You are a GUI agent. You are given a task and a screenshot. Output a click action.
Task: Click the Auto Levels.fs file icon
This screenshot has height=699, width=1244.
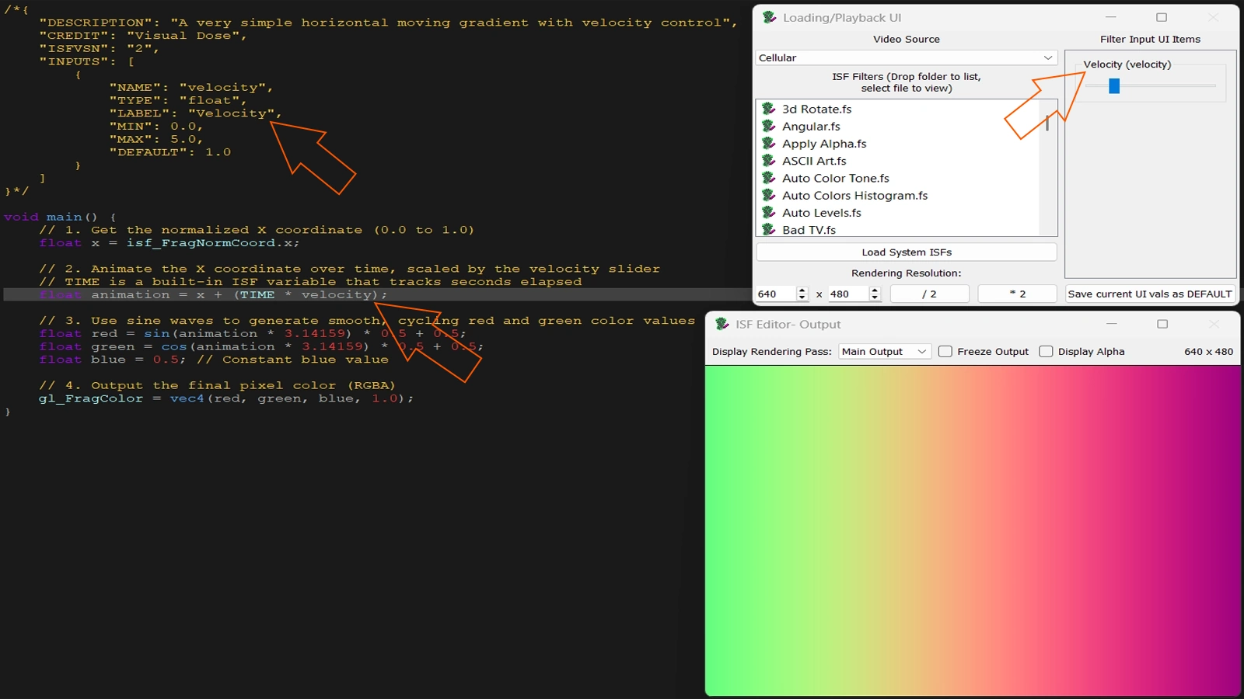click(x=769, y=212)
